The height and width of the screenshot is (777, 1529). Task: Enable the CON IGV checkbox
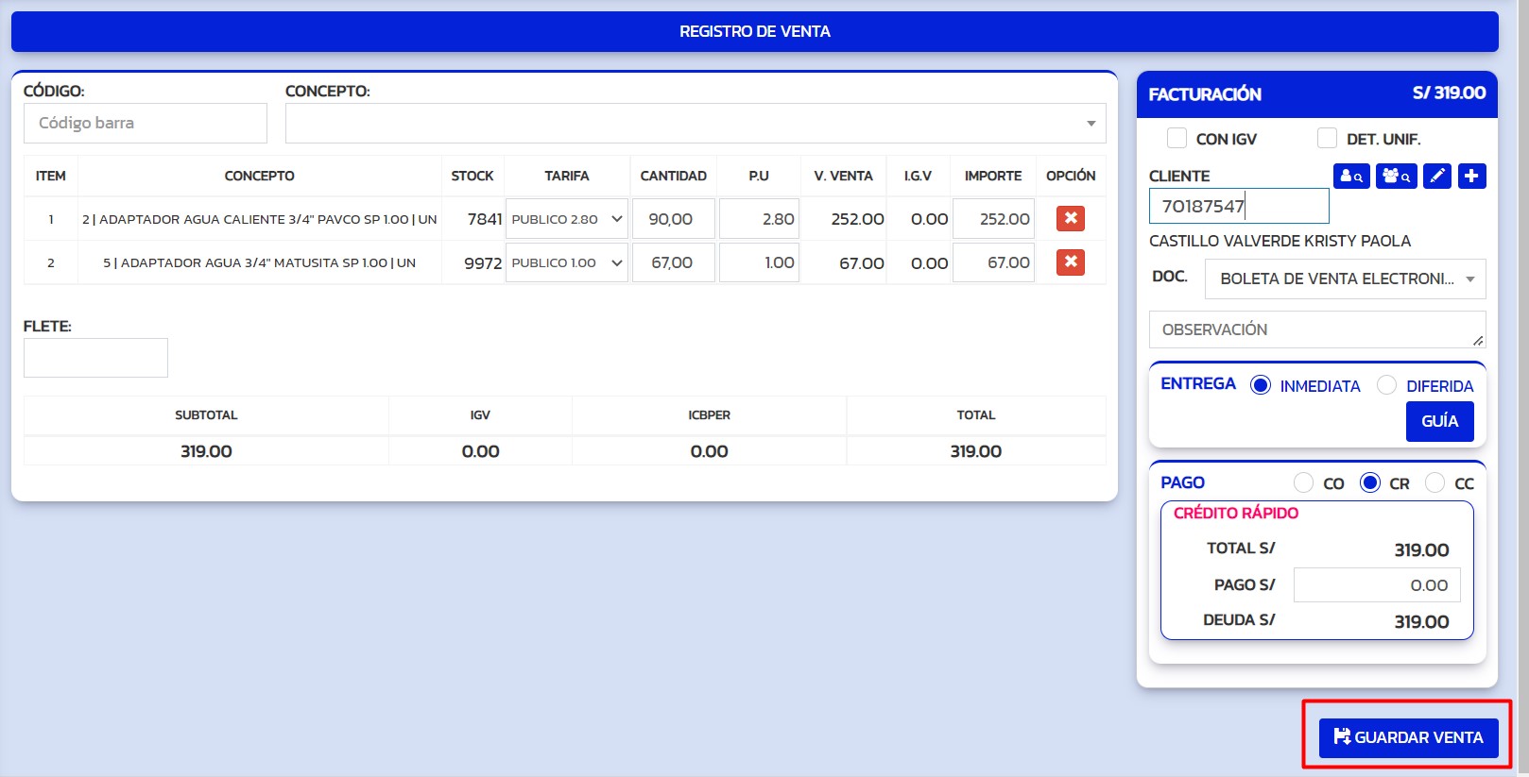[x=1177, y=139]
